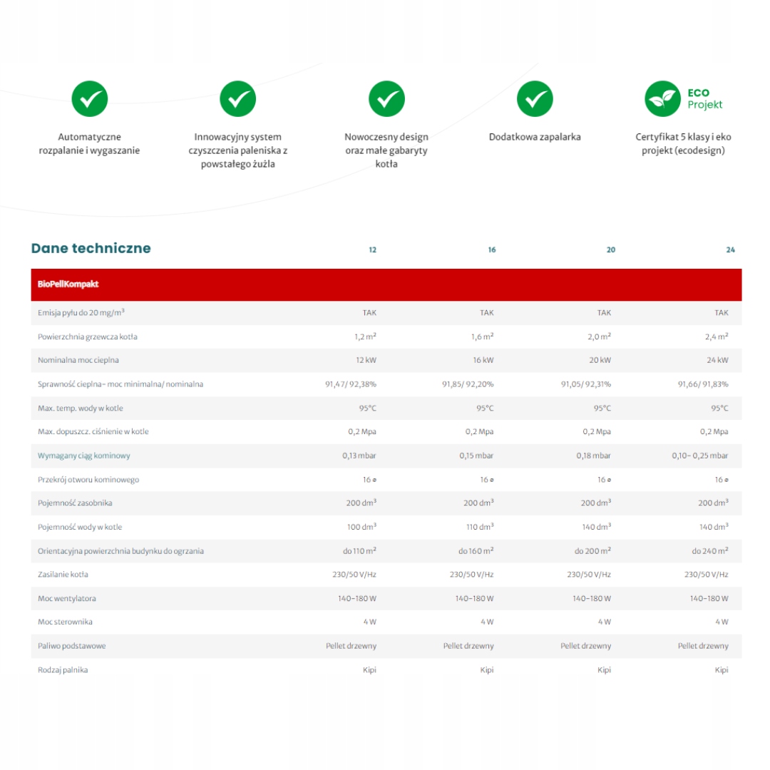Click the checkmark above Dodatkowa zapalarka
This screenshot has height=770, width=770.
point(534,99)
